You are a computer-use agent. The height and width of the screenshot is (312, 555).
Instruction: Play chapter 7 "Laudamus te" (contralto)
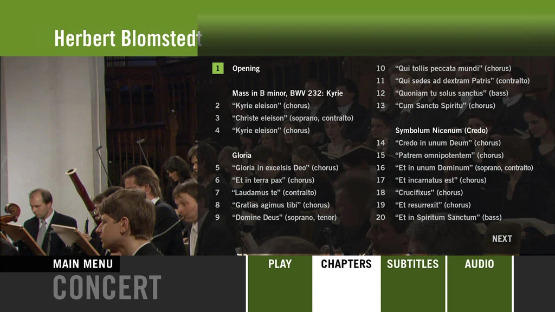(274, 192)
